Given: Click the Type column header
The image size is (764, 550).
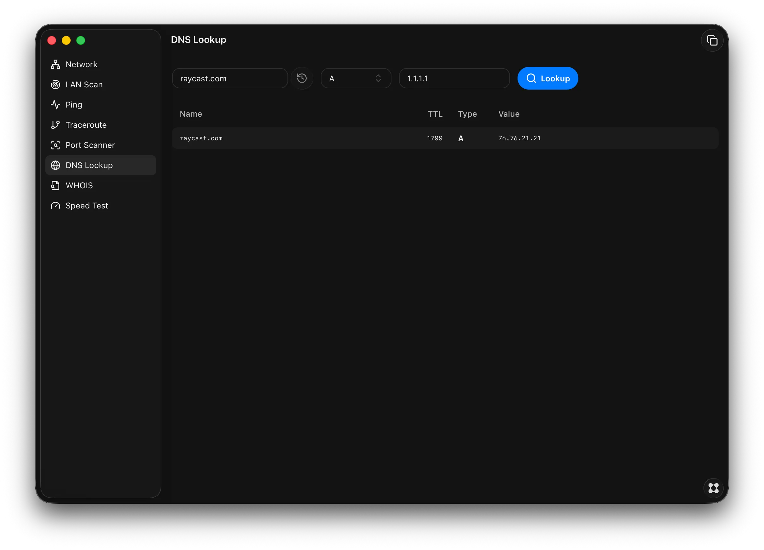Looking at the screenshot, I should tap(467, 114).
